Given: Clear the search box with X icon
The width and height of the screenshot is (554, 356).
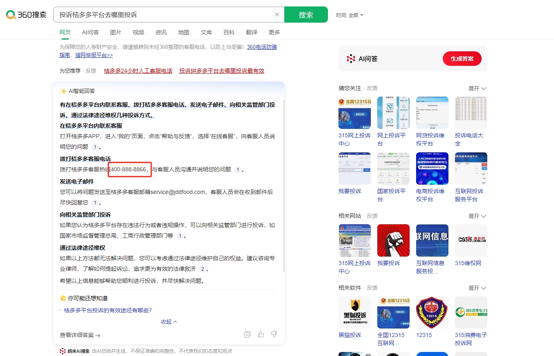Looking at the screenshot, I should coord(277,15).
